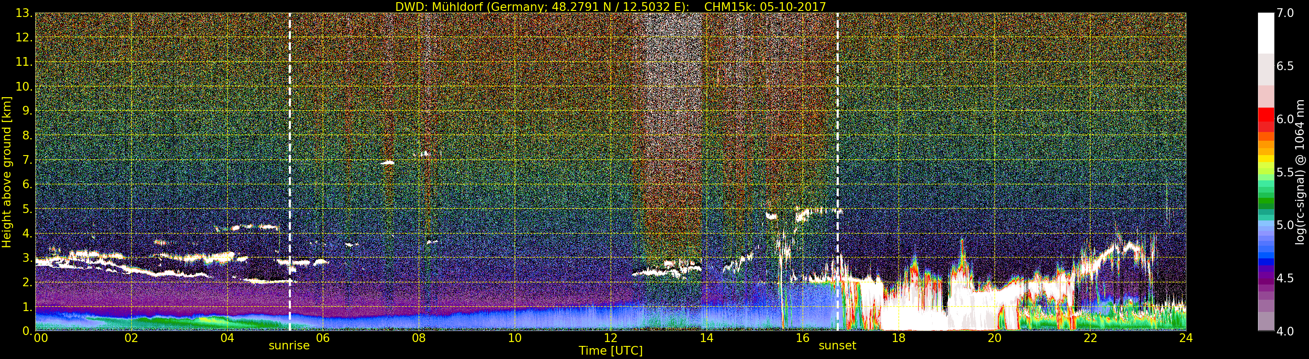Click the sunrise label below the time axis
The height and width of the screenshot is (359, 1309).
pos(289,345)
